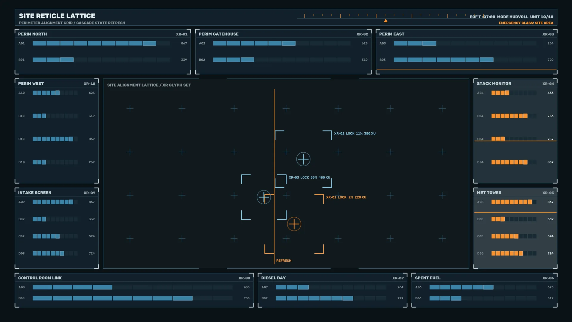Click the XR-04 identifier in STACK MONITOR
The width and height of the screenshot is (572, 322).
click(x=548, y=84)
